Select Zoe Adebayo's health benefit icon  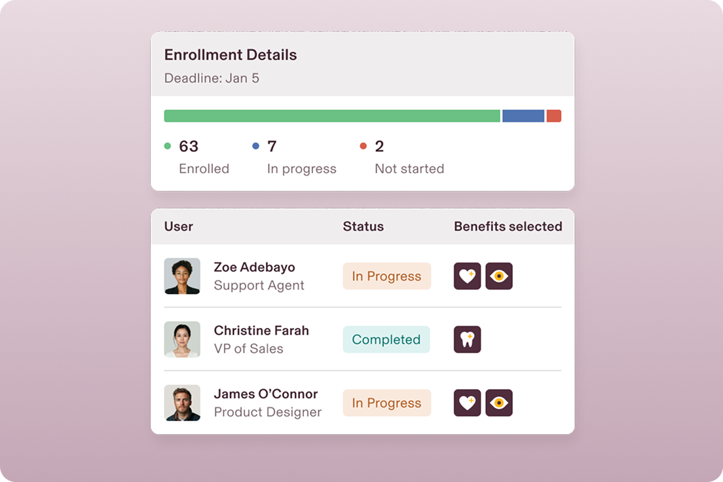point(466,276)
